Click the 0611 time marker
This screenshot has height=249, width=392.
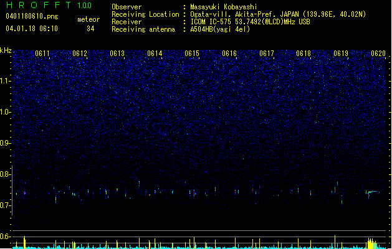tap(42, 54)
